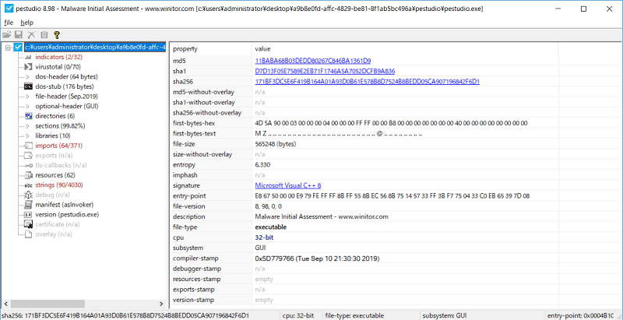The width and height of the screenshot is (623, 320).
Task: Click the strings abc icon
Action: (x=28, y=185)
